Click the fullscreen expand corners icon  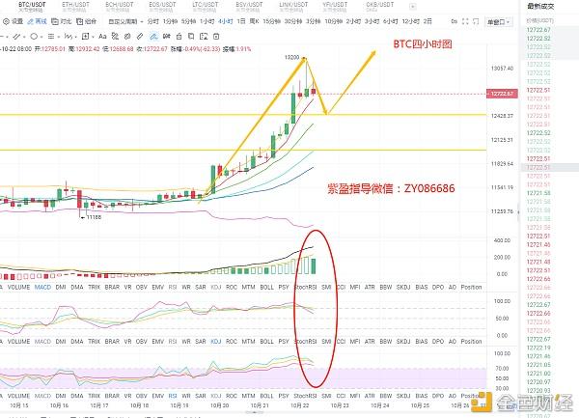pos(465,22)
